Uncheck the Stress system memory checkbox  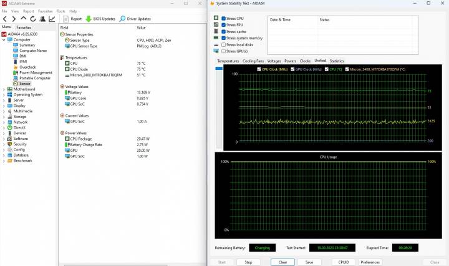pos(224,38)
